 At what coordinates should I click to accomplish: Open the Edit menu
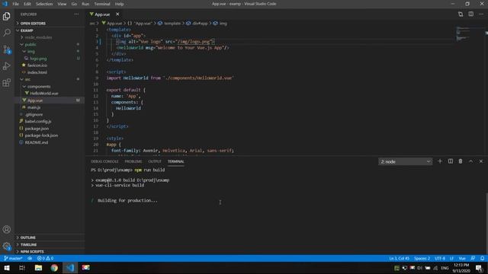[x=27, y=4]
